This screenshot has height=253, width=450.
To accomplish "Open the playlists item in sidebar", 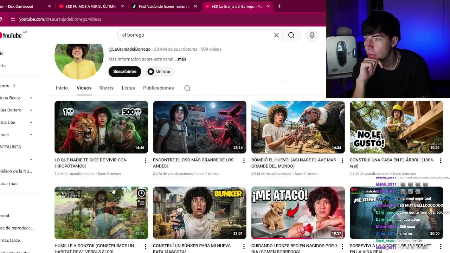I will [17, 228].
